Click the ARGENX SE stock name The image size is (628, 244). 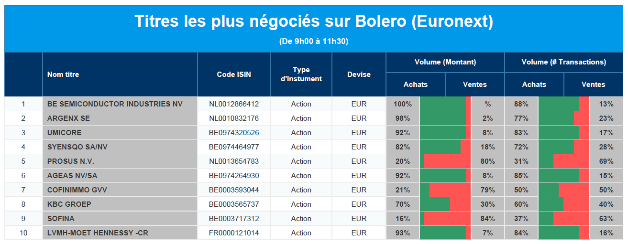[68, 118]
